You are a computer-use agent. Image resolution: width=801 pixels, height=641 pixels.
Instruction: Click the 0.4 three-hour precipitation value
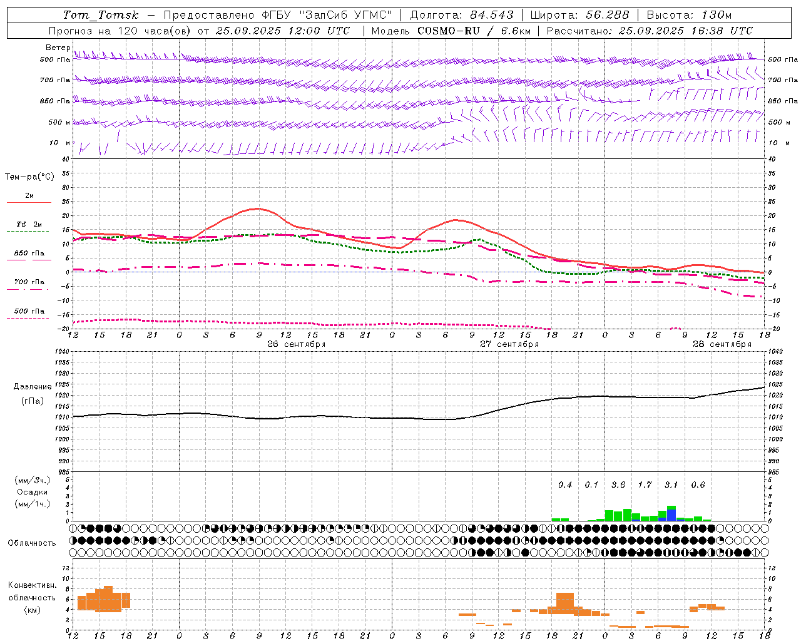pos(565,485)
